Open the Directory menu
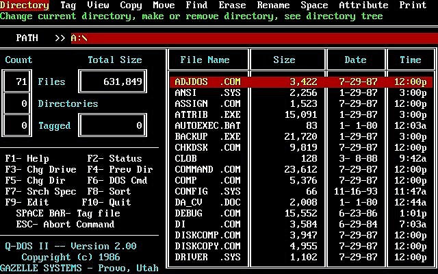 (25, 5)
